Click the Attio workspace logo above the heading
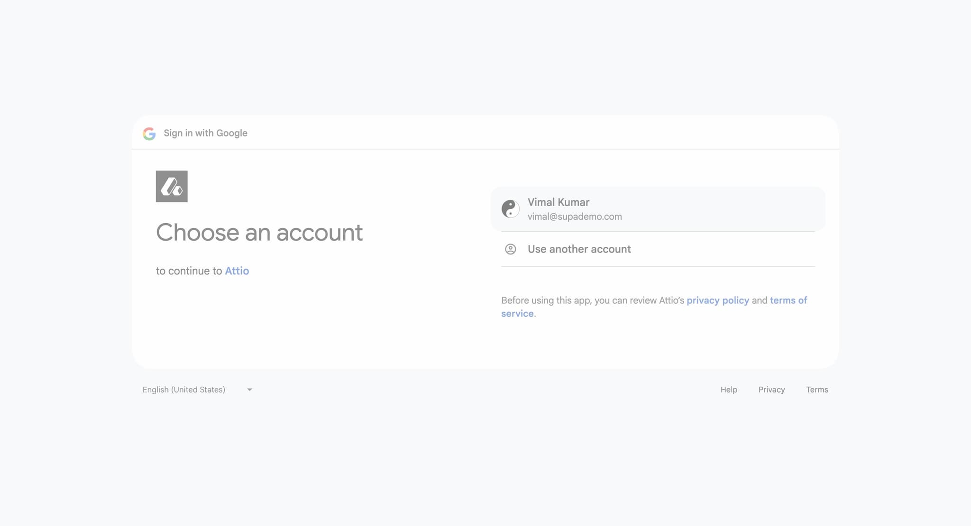Image resolution: width=971 pixels, height=526 pixels. point(172,186)
